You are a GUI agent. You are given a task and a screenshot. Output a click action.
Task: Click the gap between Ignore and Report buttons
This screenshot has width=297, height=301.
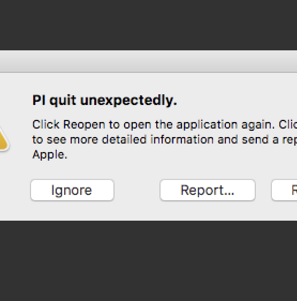(x=137, y=190)
